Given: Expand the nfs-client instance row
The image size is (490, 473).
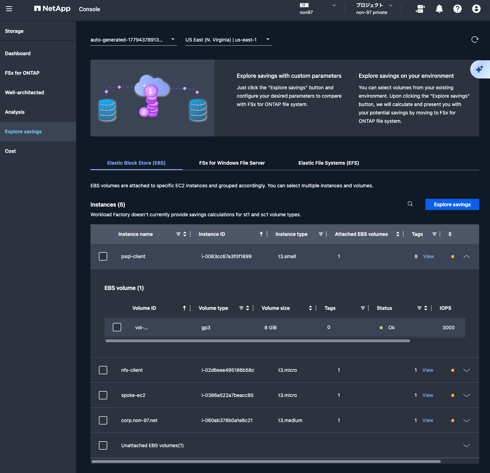Looking at the screenshot, I should pos(467,370).
